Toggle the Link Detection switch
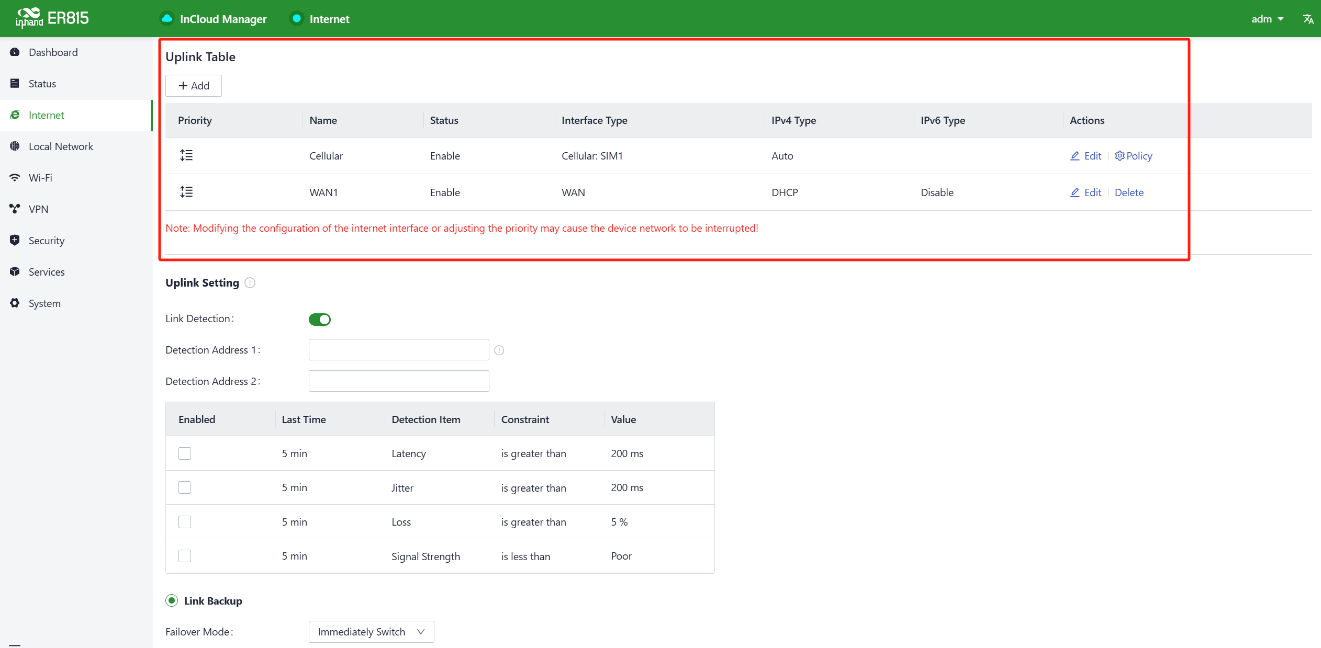The height and width of the screenshot is (648, 1321). click(x=319, y=319)
